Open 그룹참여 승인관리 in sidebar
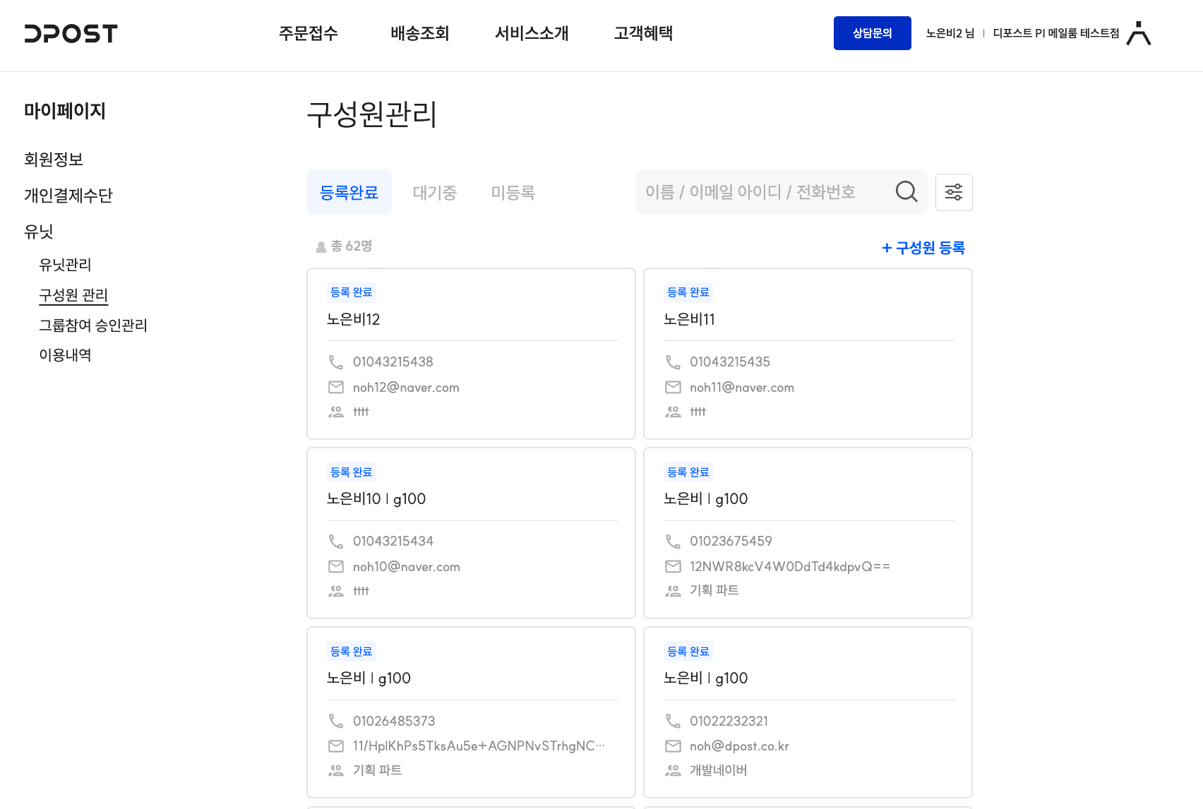 click(x=93, y=325)
